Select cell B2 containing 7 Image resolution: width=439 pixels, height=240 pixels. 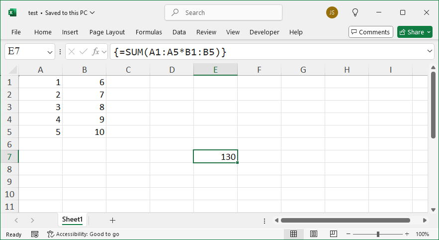pyautogui.click(x=85, y=95)
